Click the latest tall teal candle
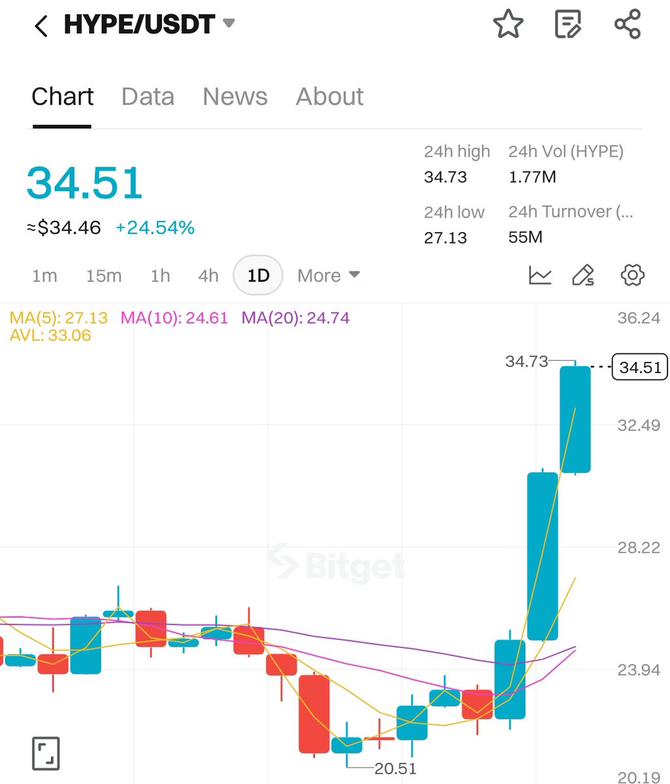The height and width of the screenshot is (784, 670). pos(575,419)
